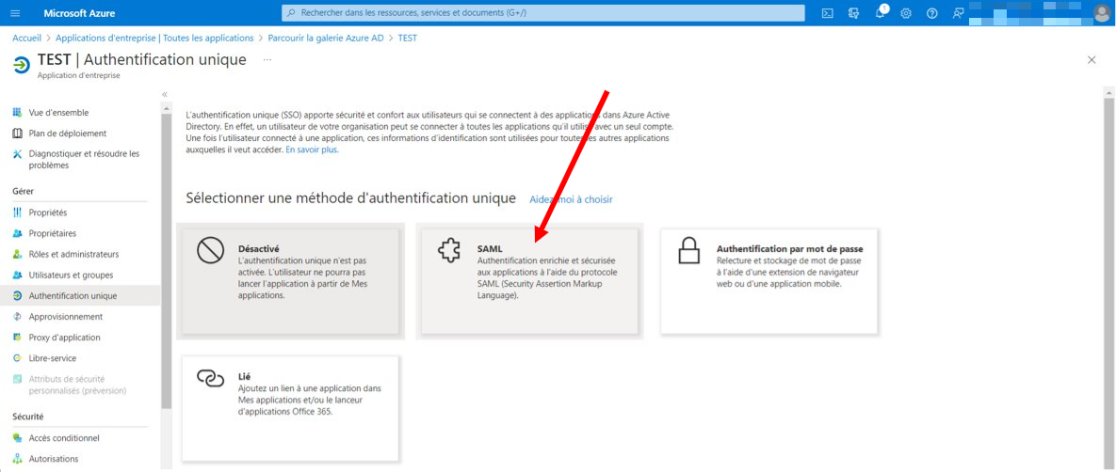Image resolution: width=1116 pixels, height=472 pixels.
Task: Click the TEST breadcrumb link
Action: (x=408, y=38)
